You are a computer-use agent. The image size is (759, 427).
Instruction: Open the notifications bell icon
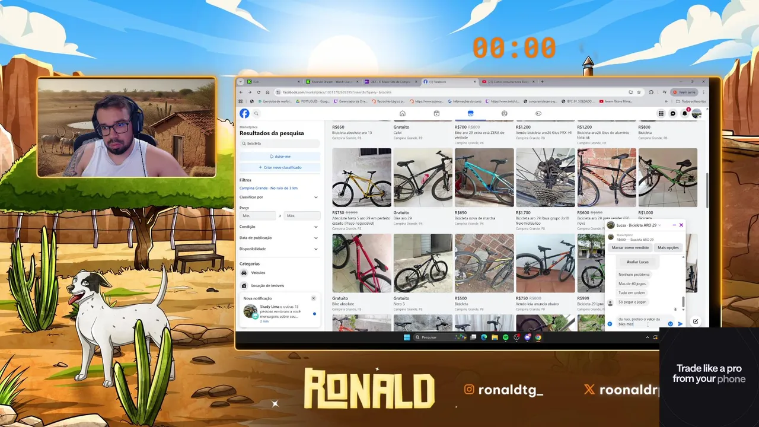(685, 113)
